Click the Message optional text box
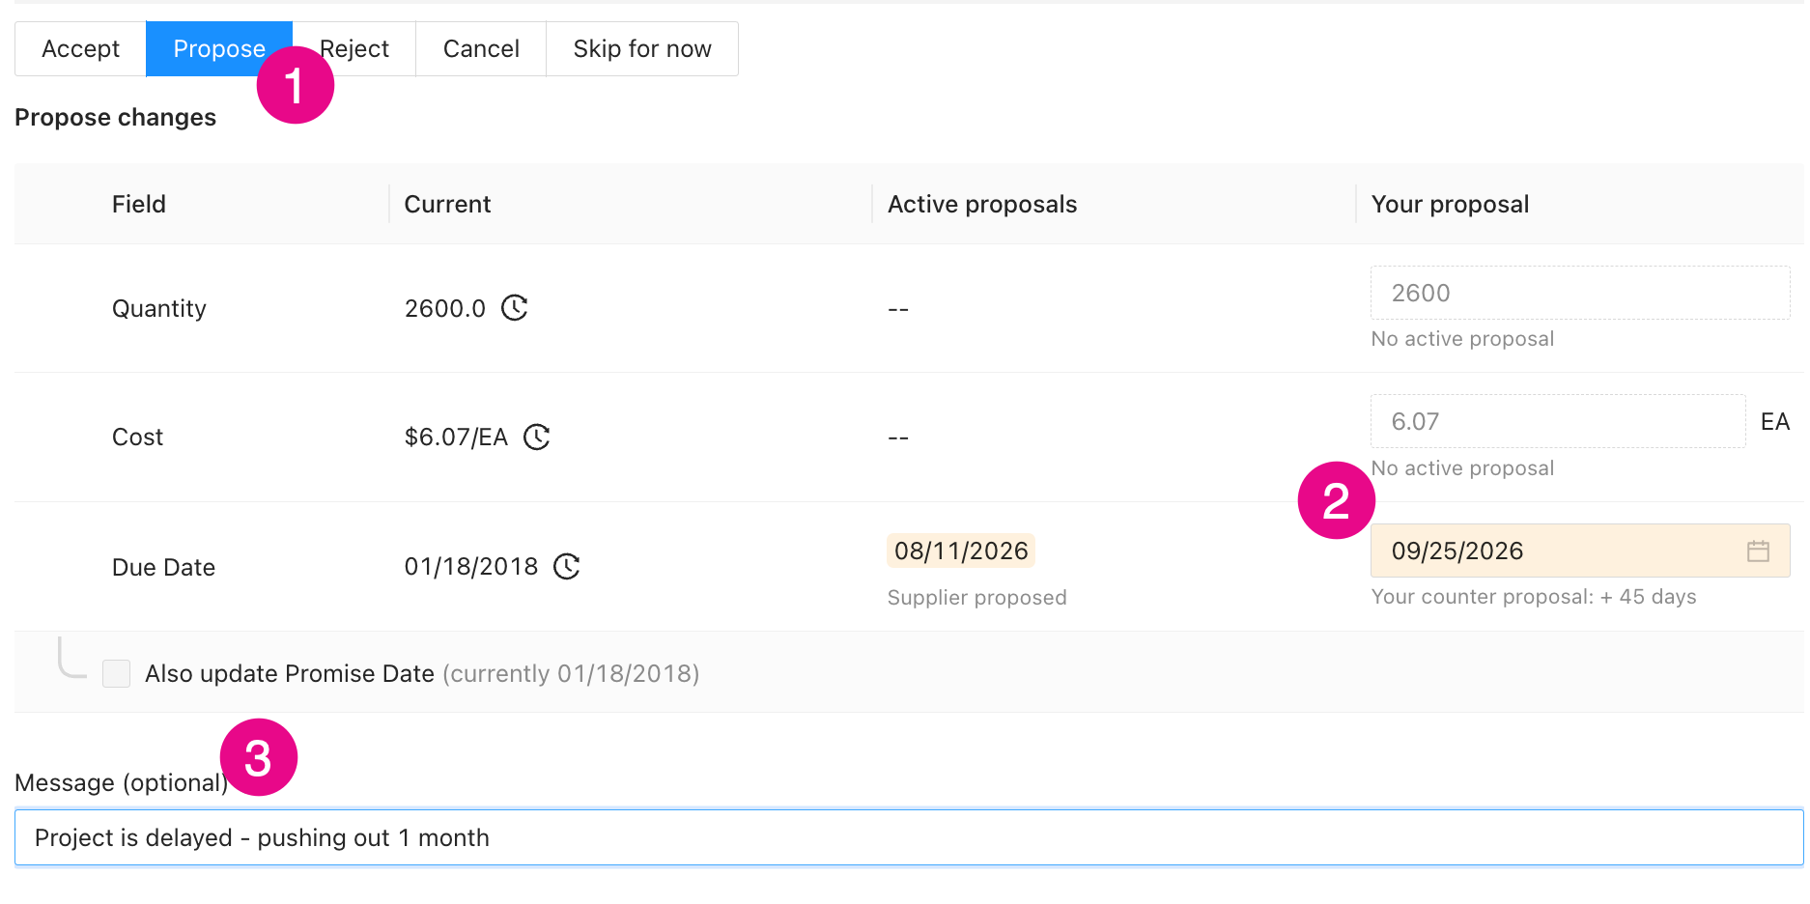This screenshot has height=904, width=1810. pos(909,837)
